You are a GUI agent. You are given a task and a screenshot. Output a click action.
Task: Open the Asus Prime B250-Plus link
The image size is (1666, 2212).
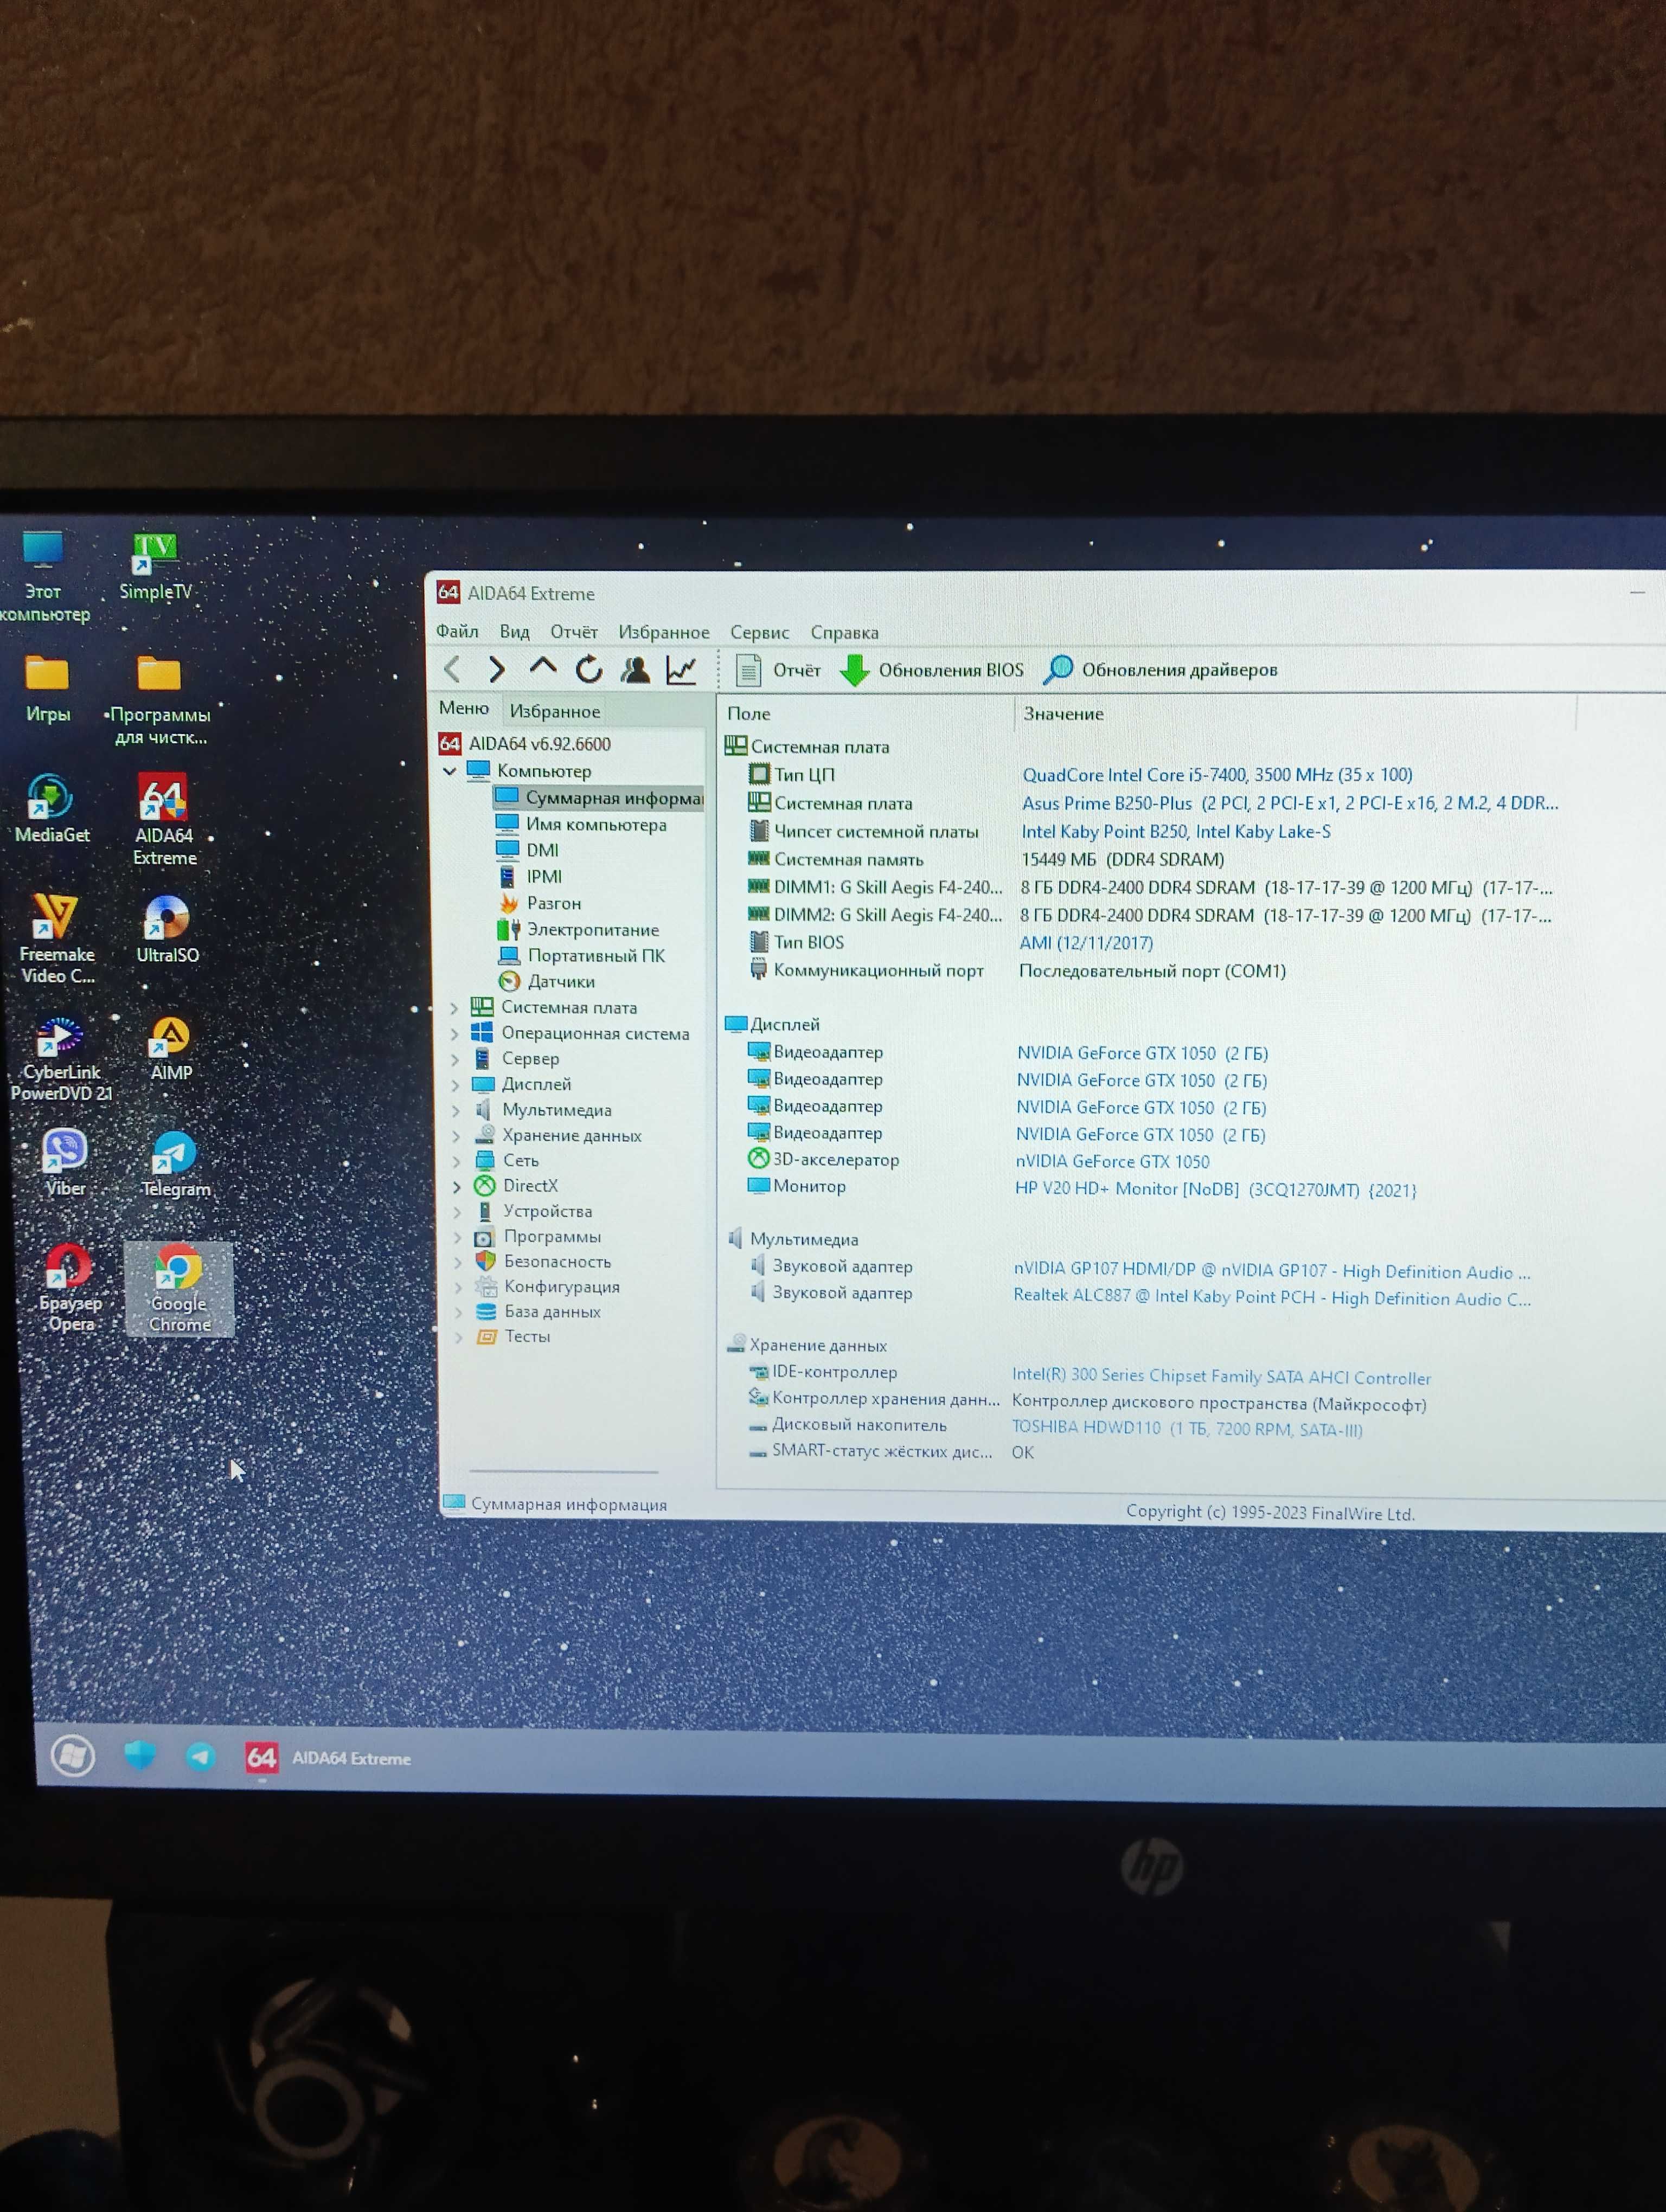coord(1290,803)
